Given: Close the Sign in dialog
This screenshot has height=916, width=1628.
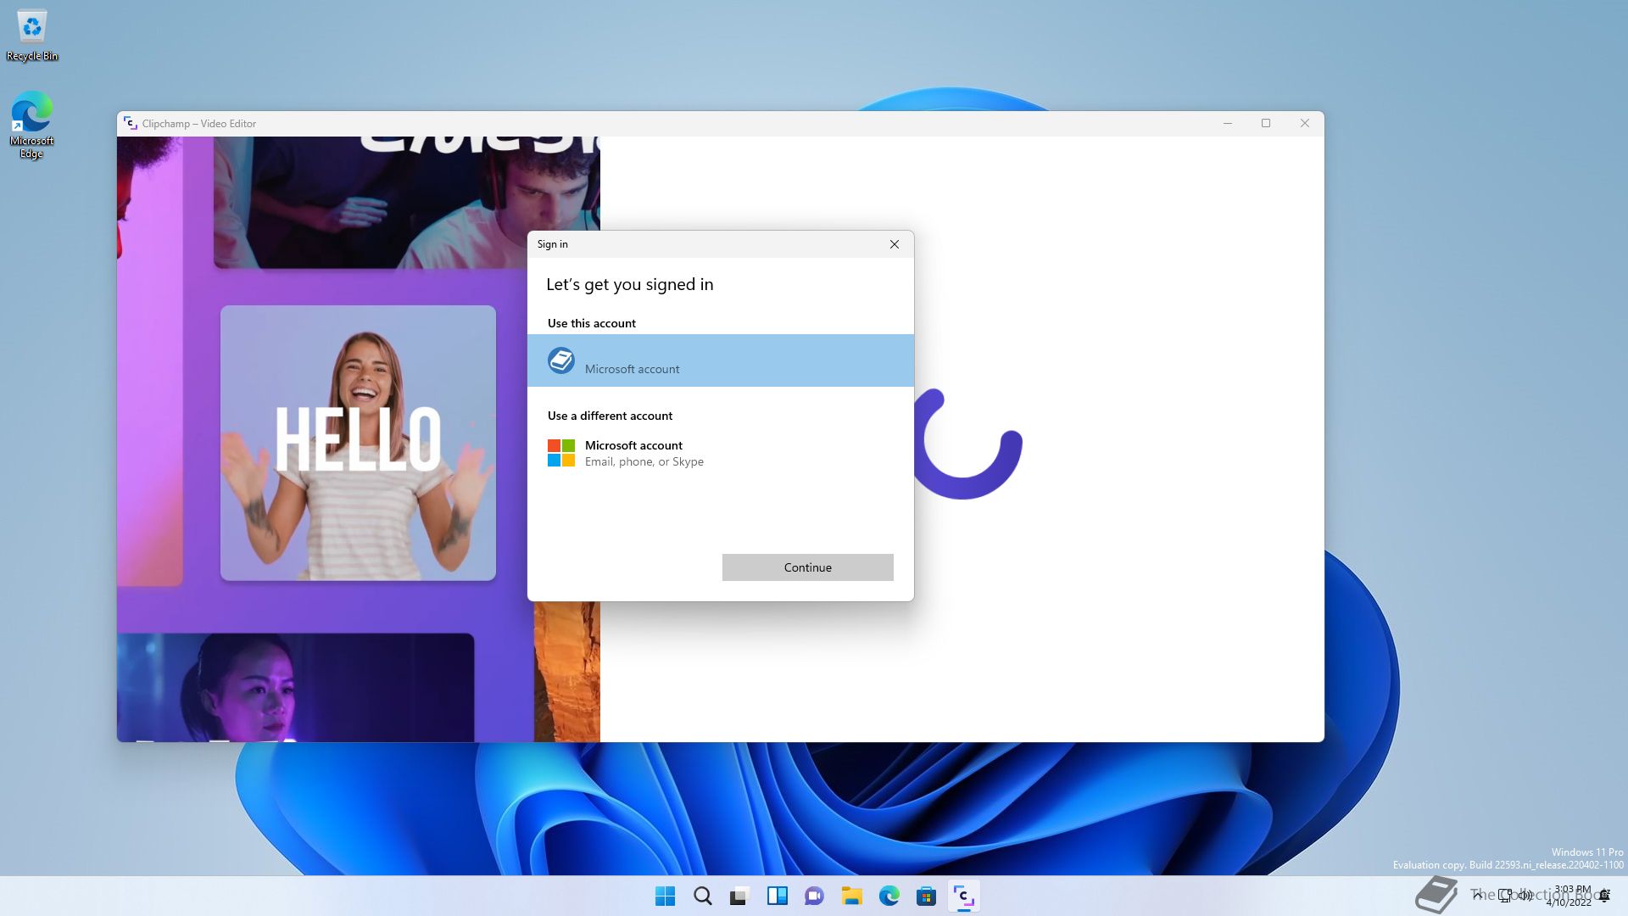Looking at the screenshot, I should click(894, 244).
